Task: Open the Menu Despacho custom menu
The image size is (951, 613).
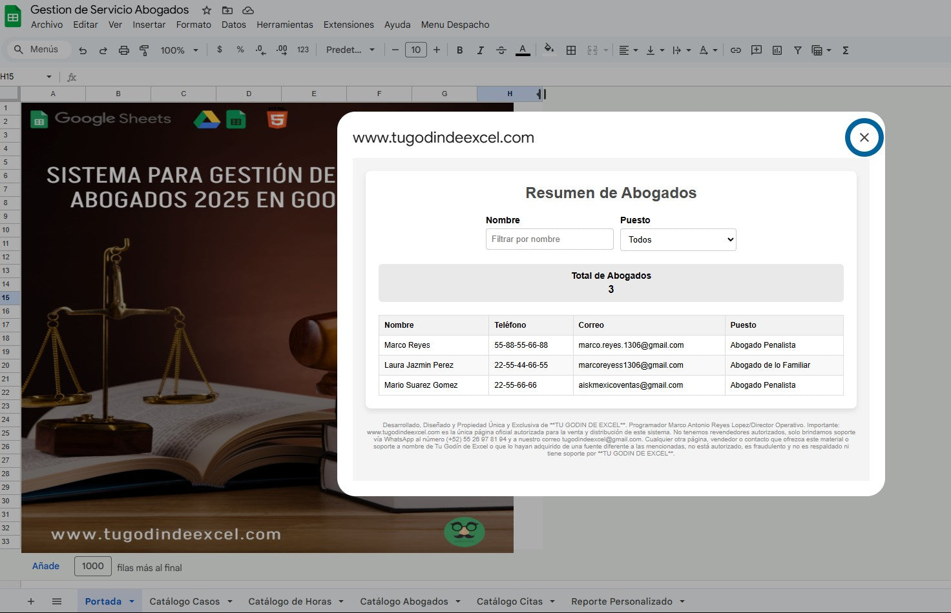Action: click(455, 25)
